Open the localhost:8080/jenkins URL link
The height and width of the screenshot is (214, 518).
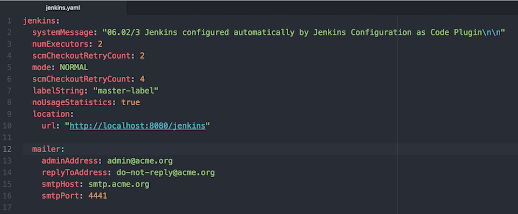[138, 126]
